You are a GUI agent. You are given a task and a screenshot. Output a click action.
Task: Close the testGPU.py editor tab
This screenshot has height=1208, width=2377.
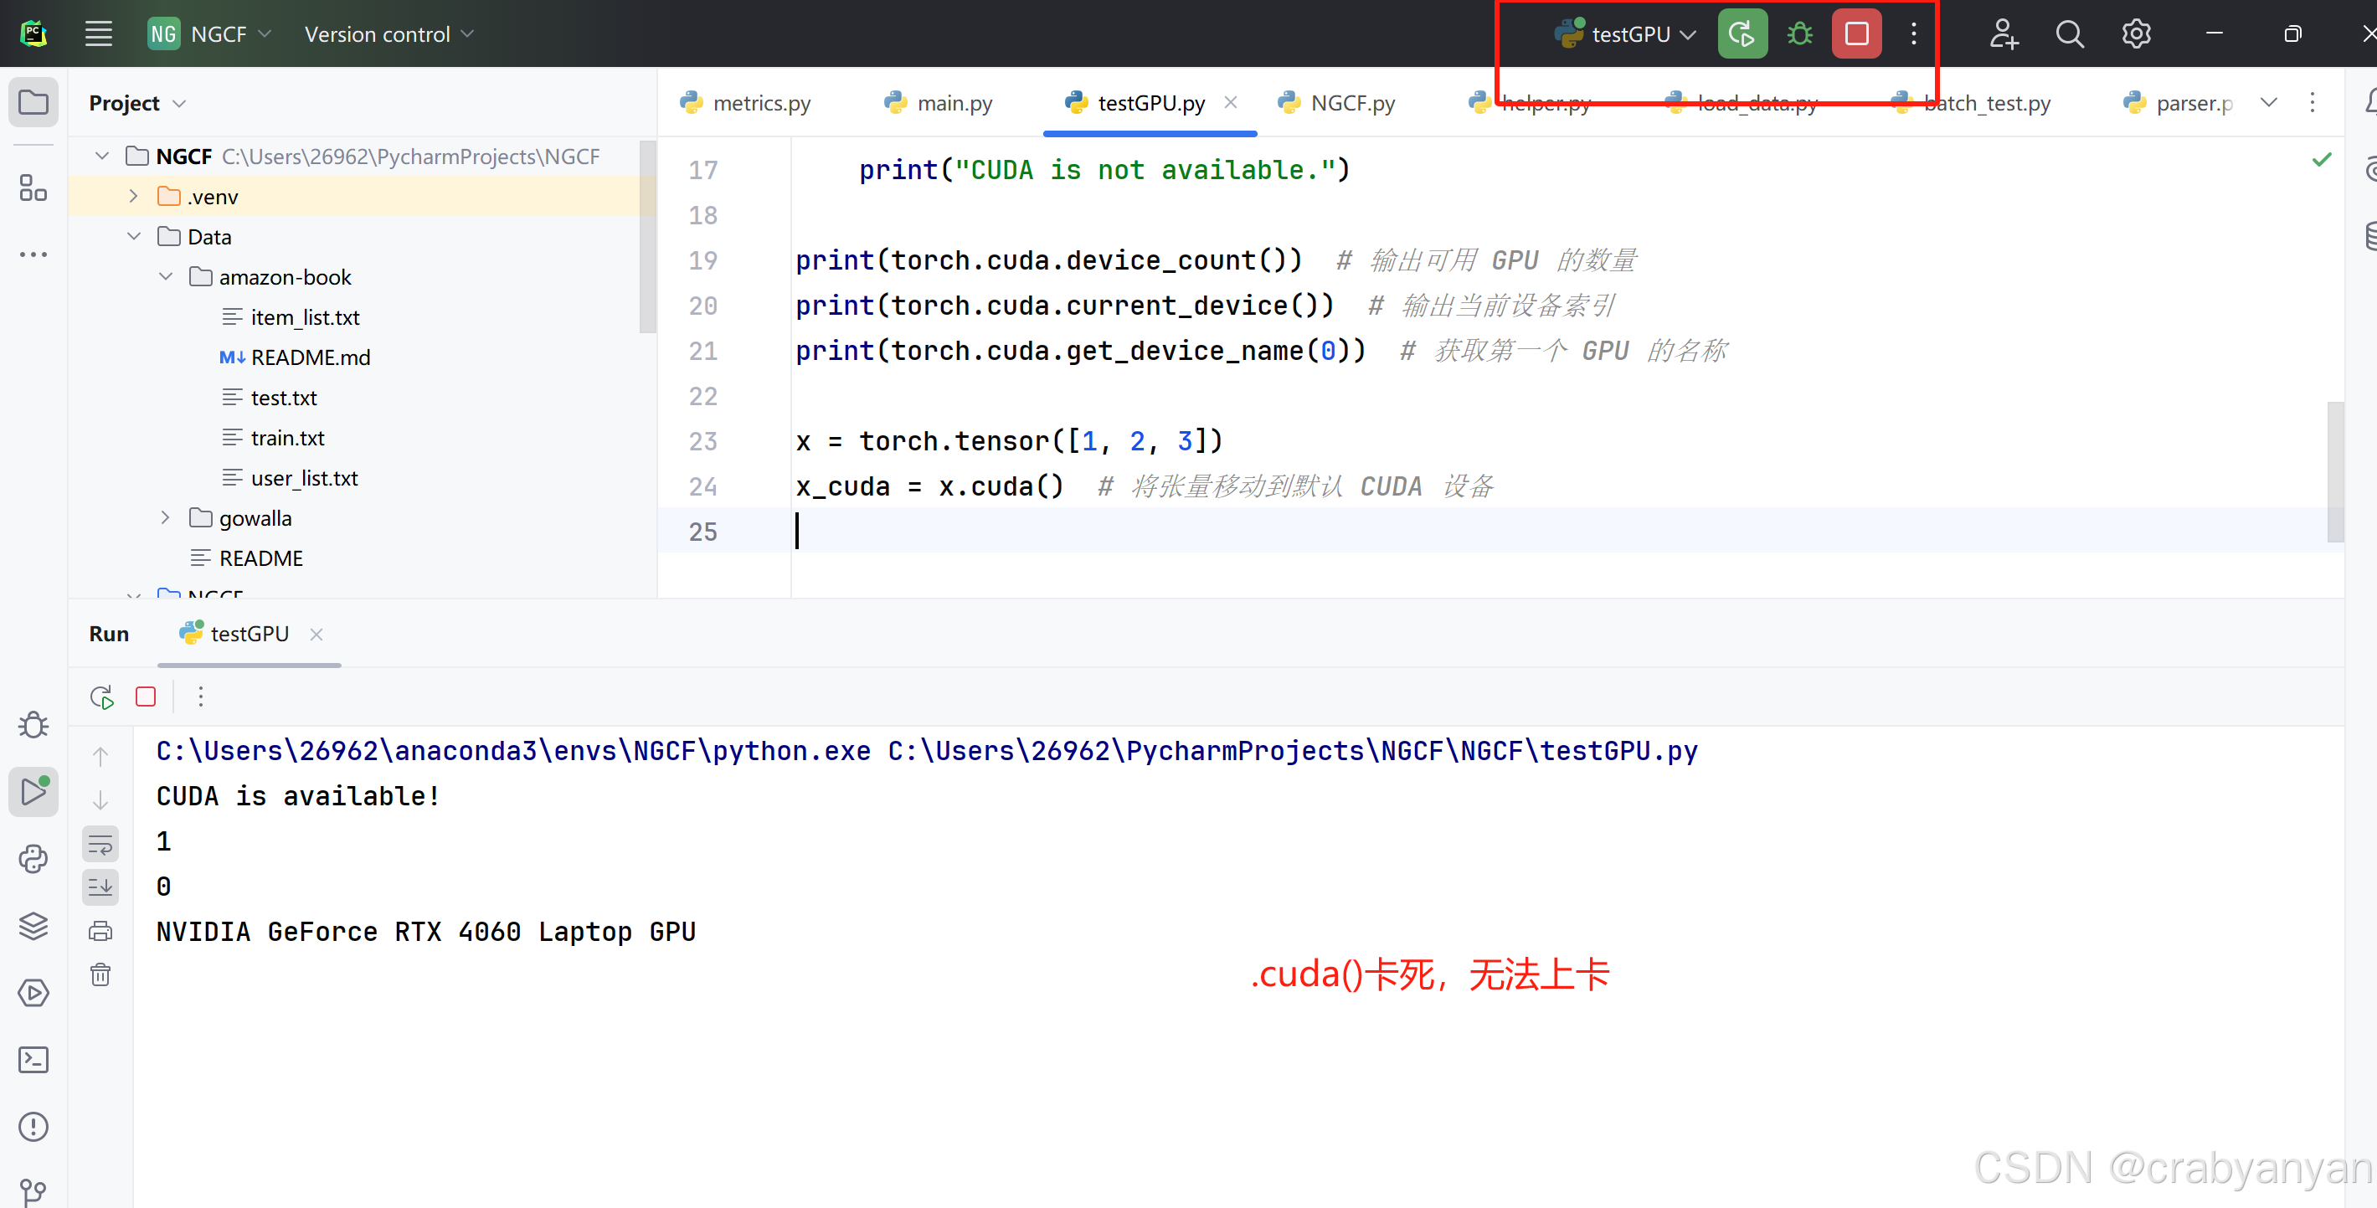pos(1230,102)
